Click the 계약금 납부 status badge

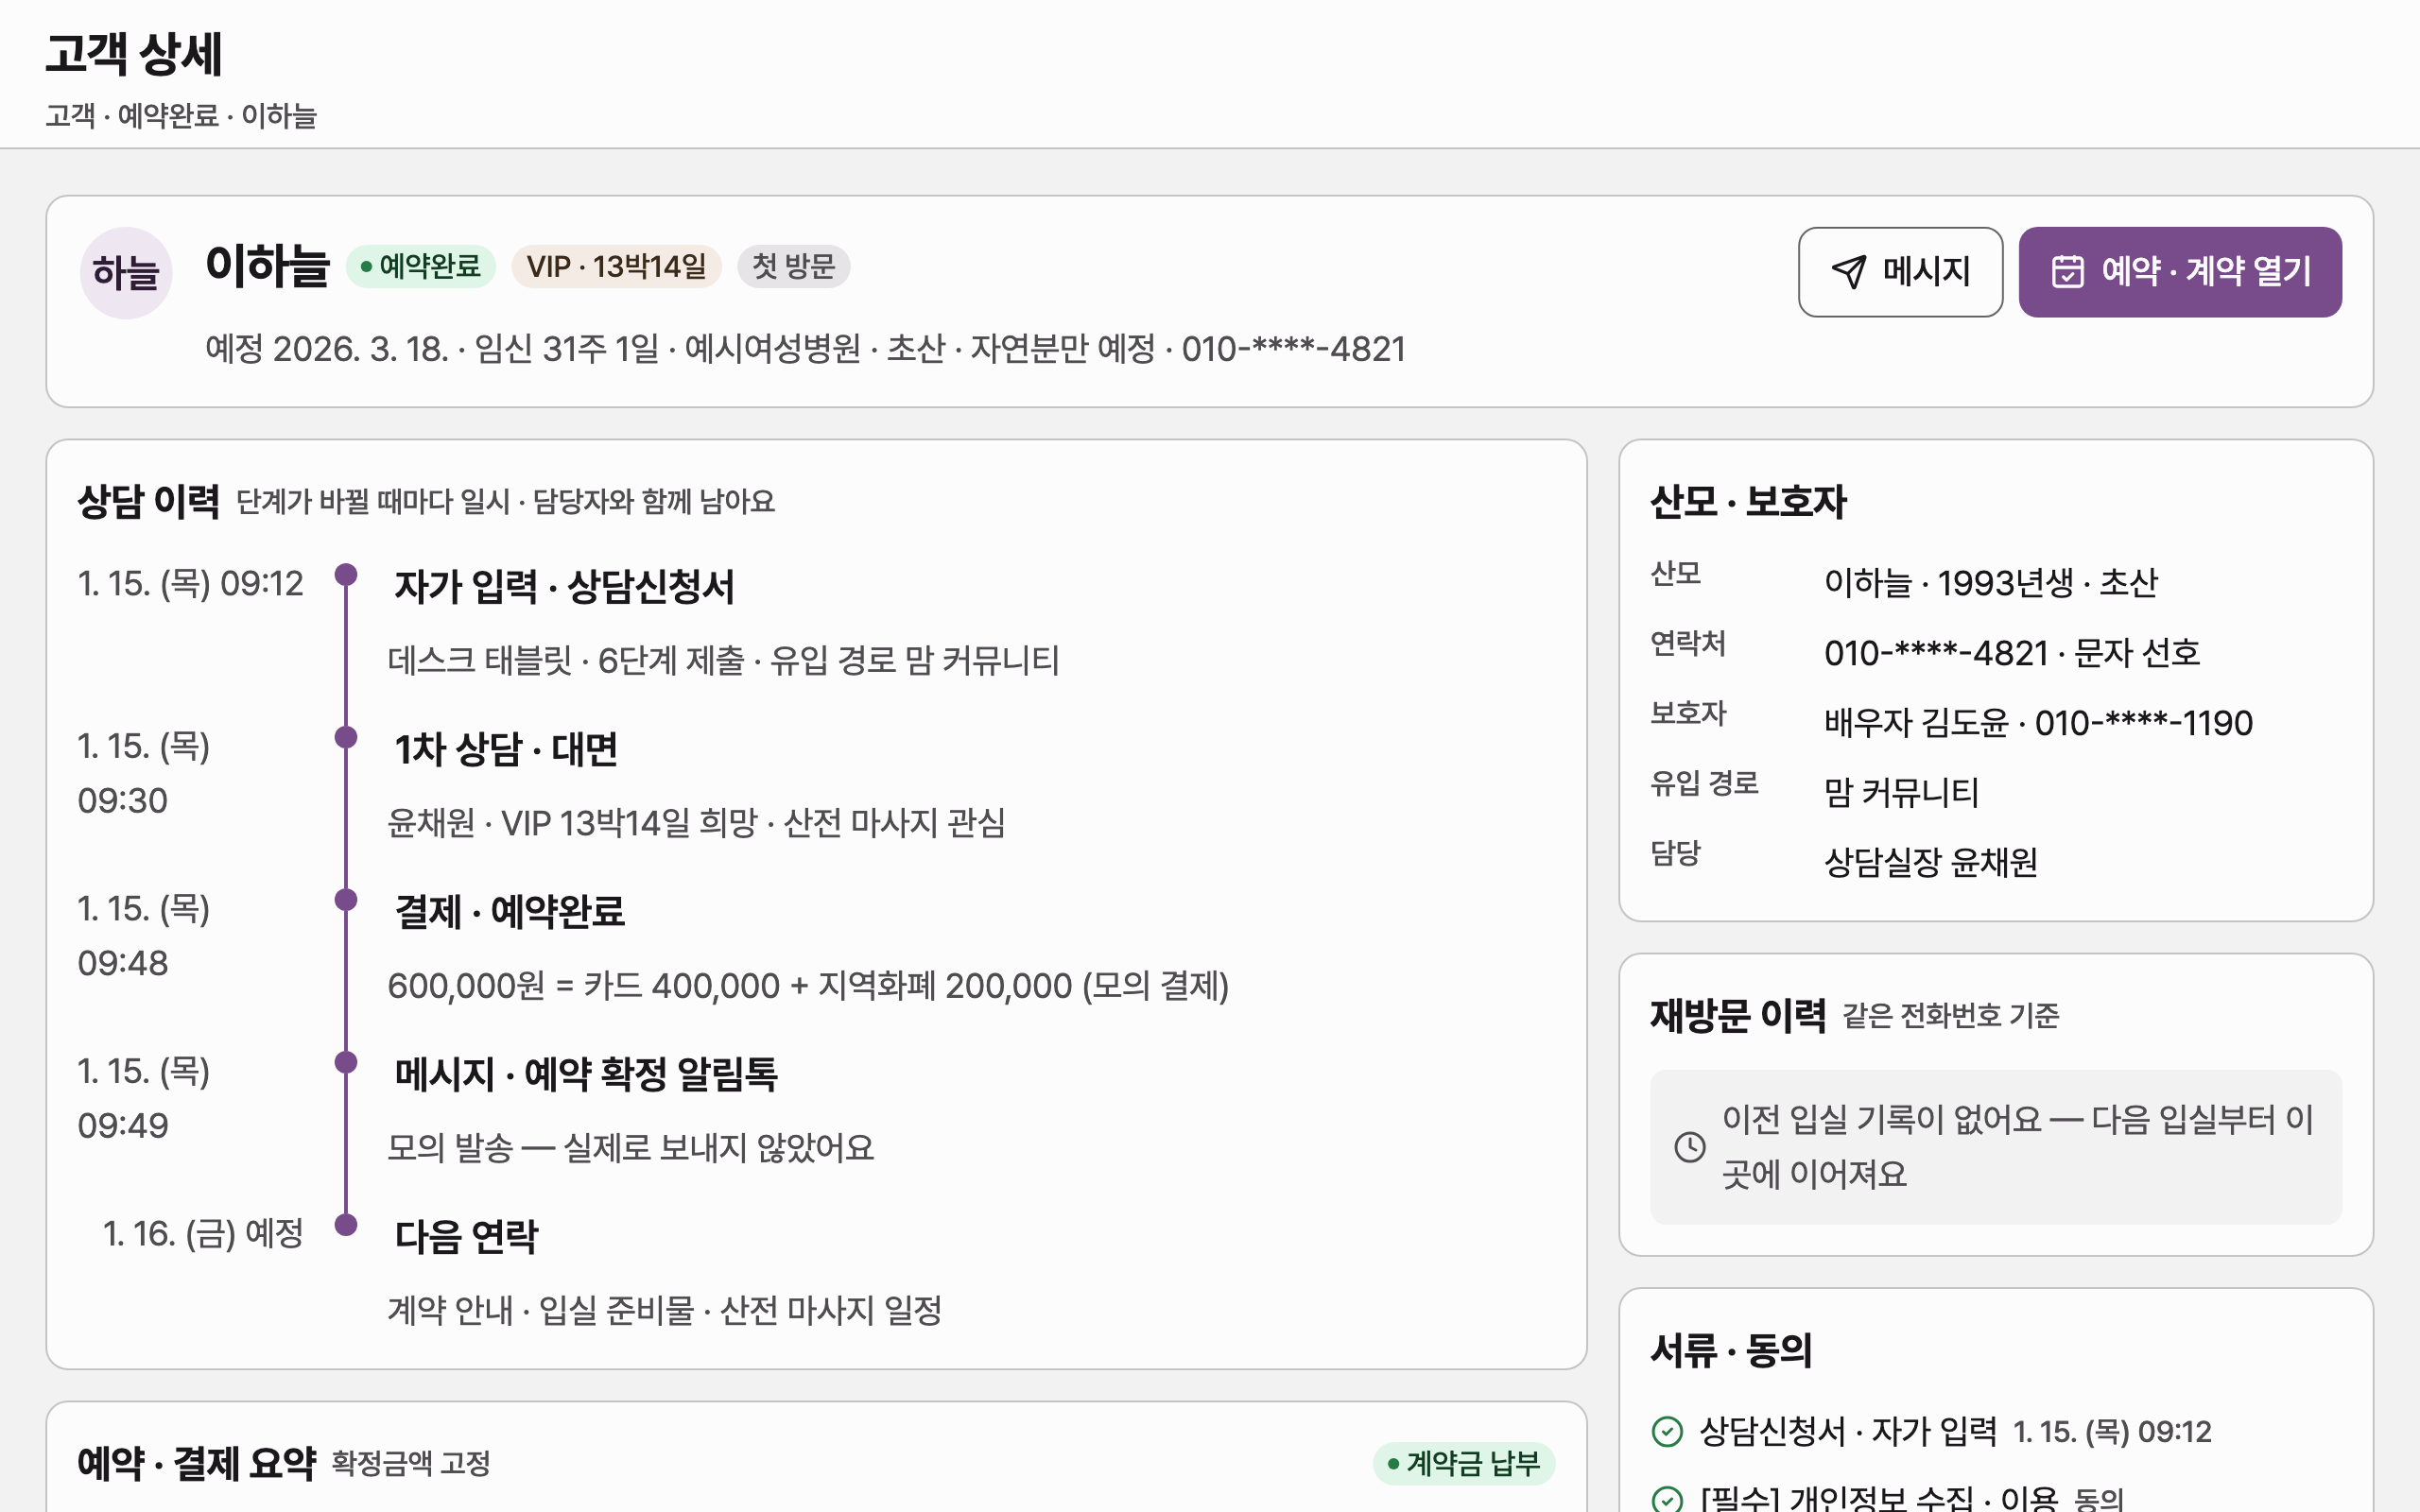pyautogui.click(x=1464, y=1464)
